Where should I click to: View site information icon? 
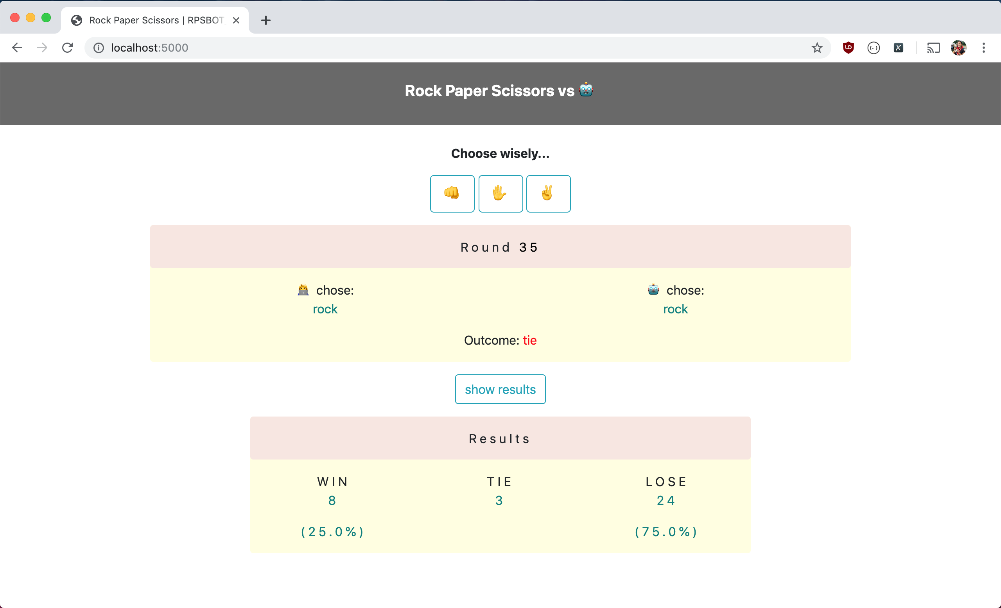(99, 48)
